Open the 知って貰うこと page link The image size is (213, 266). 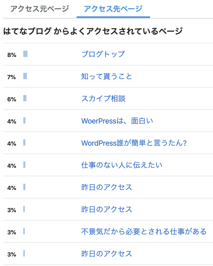point(107,76)
